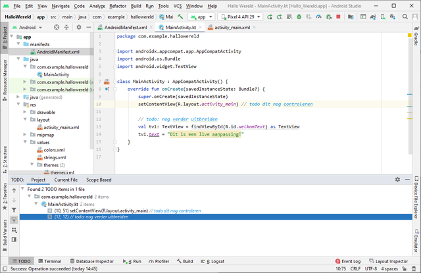This screenshot has height=273, width=421.
Task: Click the up arrow in TODO panel
Action: 14,191
